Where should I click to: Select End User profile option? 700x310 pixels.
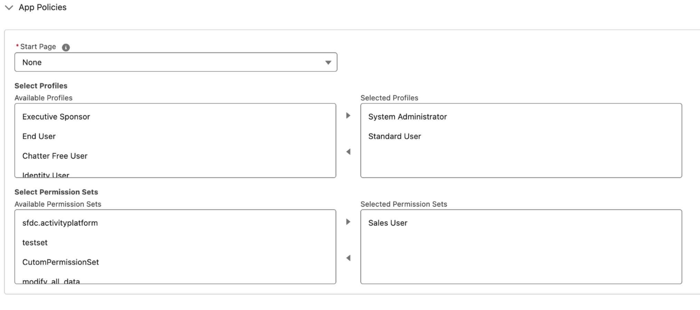click(39, 136)
